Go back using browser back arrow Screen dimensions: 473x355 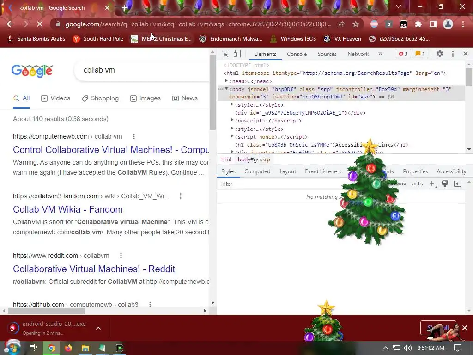(10, 24)
